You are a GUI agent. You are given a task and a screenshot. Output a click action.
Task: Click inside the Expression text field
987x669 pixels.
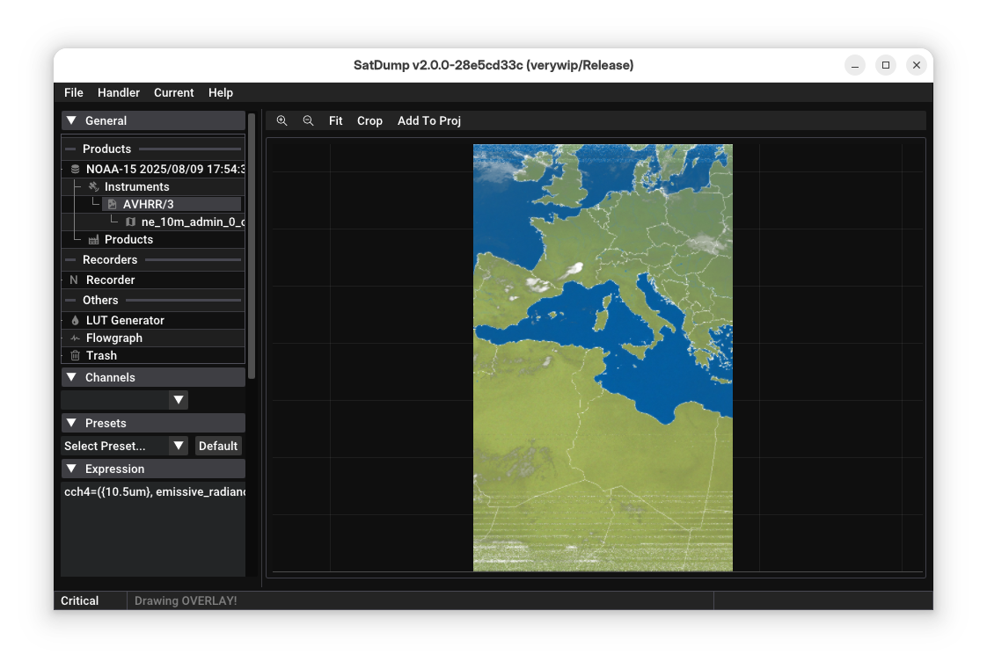click(x=152, y=527)
